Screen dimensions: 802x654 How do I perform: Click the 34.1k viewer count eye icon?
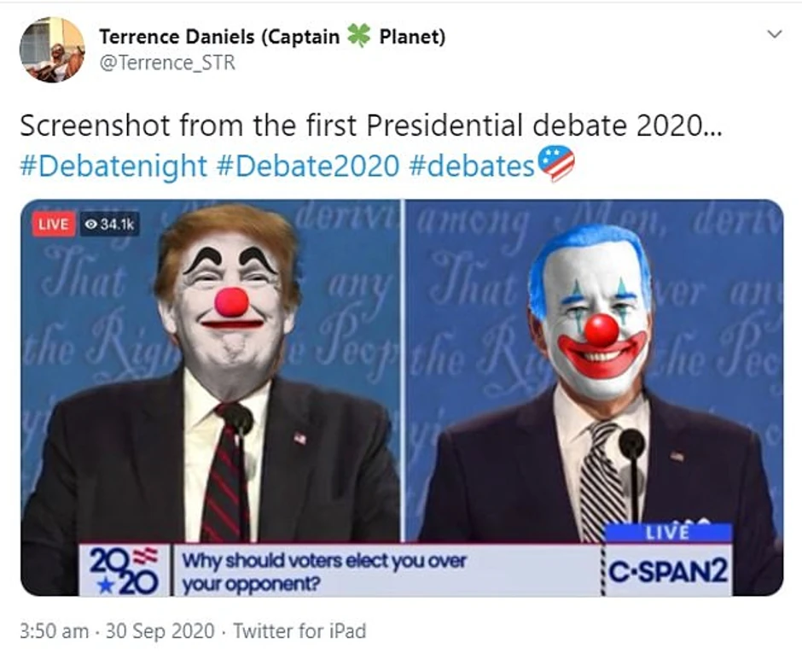pos(91,225)
